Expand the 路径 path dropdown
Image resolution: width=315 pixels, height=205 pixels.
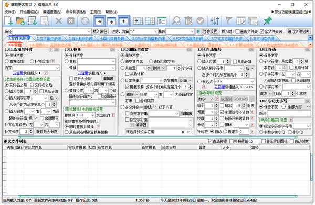89,31
